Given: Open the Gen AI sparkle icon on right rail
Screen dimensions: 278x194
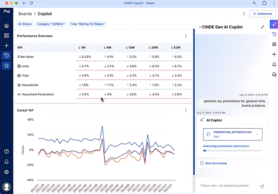Looking at the screenshot, I should (274, 24).
